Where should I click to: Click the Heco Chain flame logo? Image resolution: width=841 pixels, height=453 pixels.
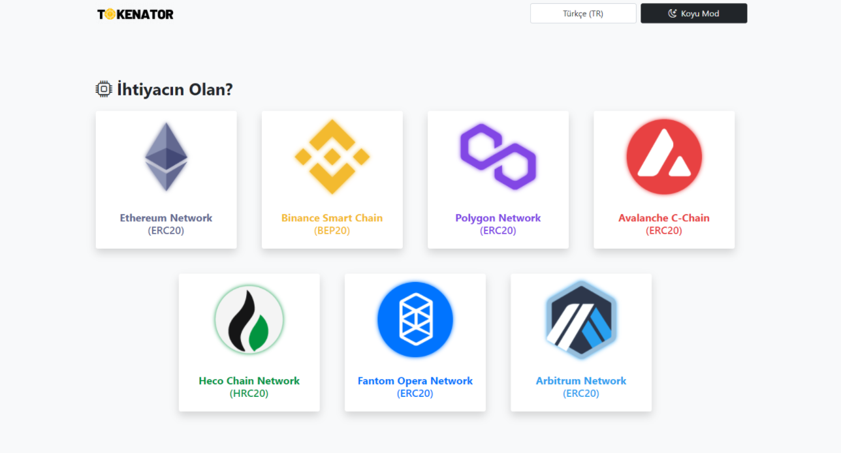point(249,320)
